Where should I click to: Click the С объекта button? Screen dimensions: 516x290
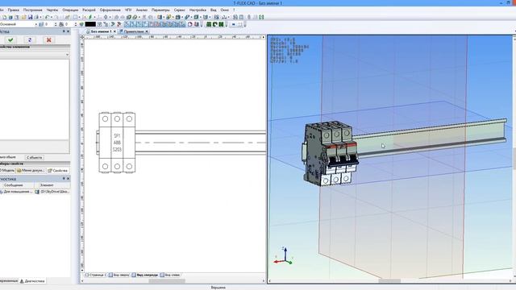point(34,158)
